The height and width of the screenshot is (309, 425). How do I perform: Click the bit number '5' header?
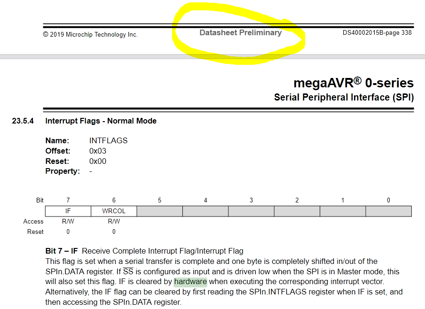[160, 200]
